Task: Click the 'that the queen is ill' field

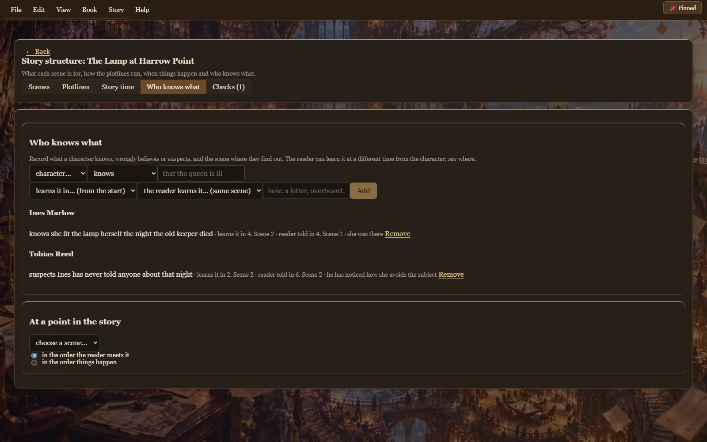Action: 201,173
